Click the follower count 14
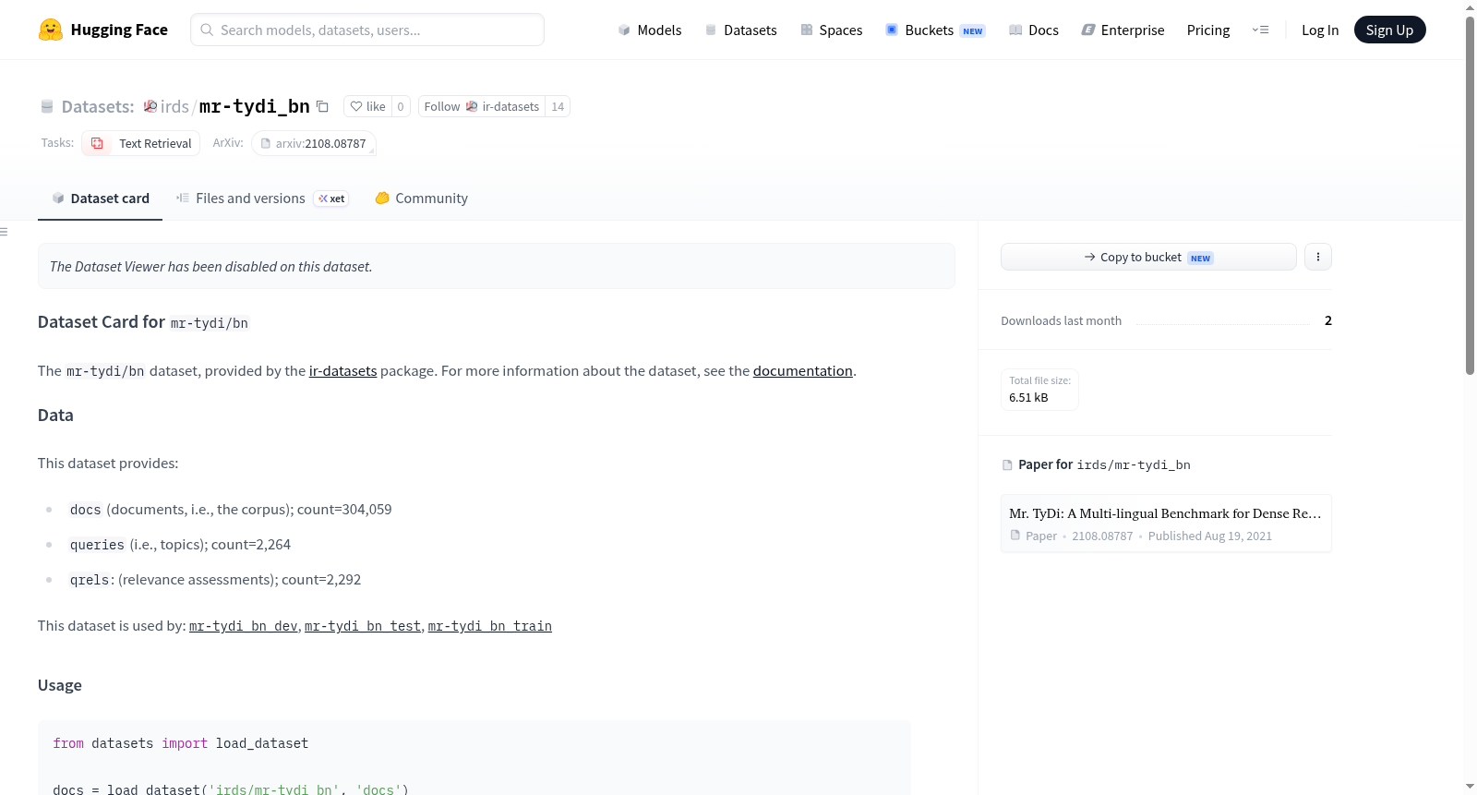 coord(558,106)
